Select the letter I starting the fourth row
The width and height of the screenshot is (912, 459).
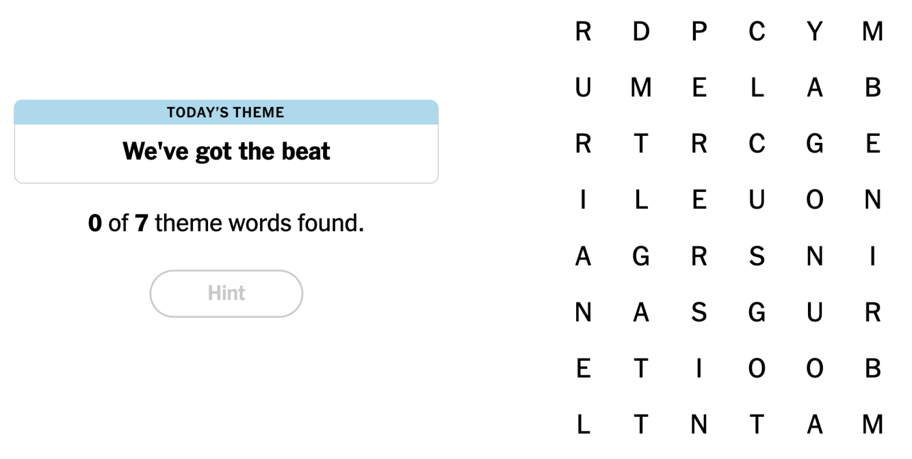point(583,200)
